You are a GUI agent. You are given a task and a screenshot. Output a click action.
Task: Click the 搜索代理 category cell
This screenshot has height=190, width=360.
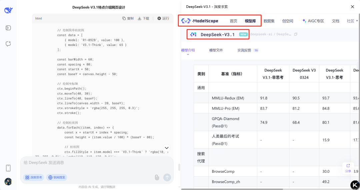201,157
